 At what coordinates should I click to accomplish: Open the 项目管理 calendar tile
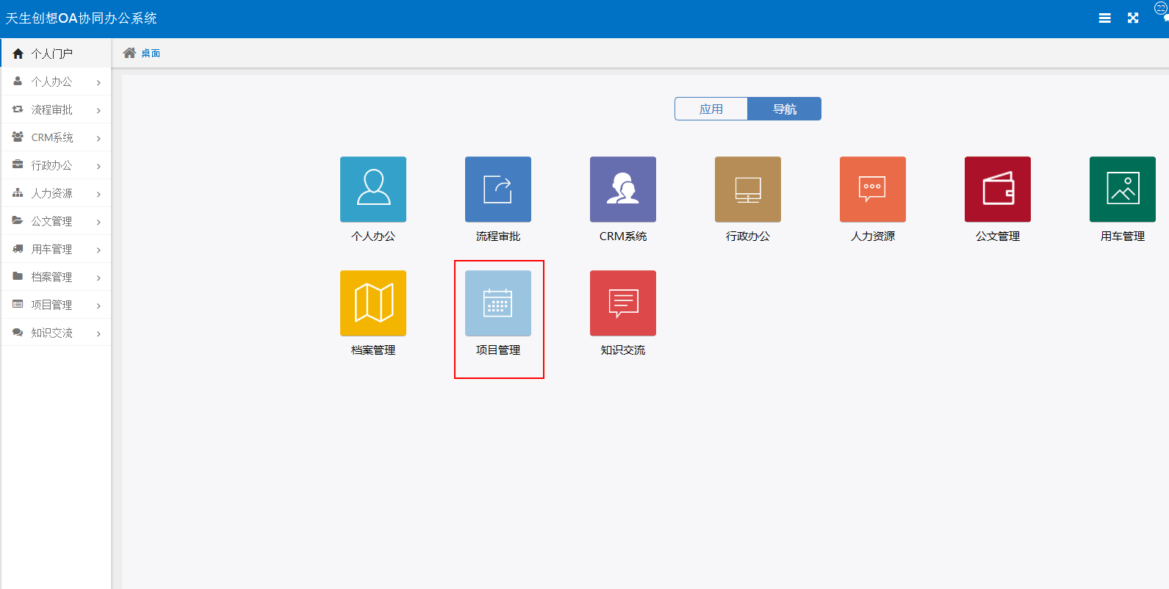pos(498,303)
